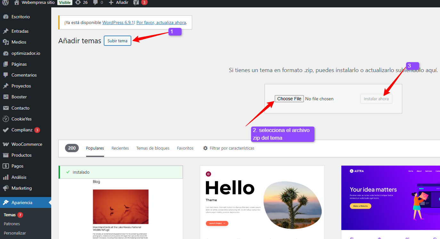Click the Subir tema button
The height and width of the screenshot is (239, 440).
point(118,41)
